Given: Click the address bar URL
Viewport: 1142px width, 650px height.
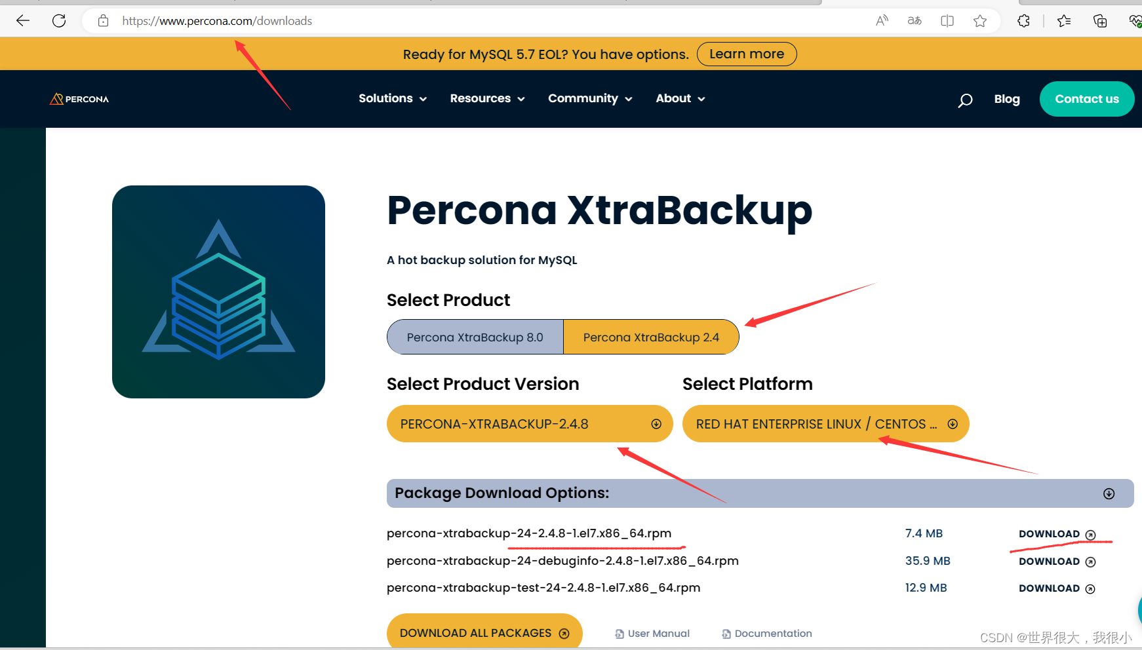Looking at the screenshot, I should tap(217, 21).
